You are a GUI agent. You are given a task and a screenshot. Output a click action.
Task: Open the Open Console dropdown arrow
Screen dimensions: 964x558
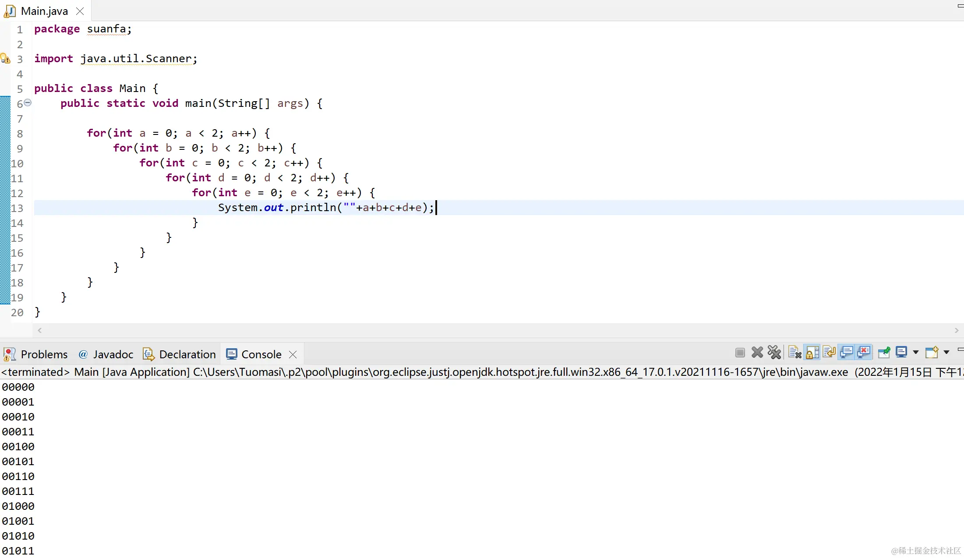pos(946,353)
